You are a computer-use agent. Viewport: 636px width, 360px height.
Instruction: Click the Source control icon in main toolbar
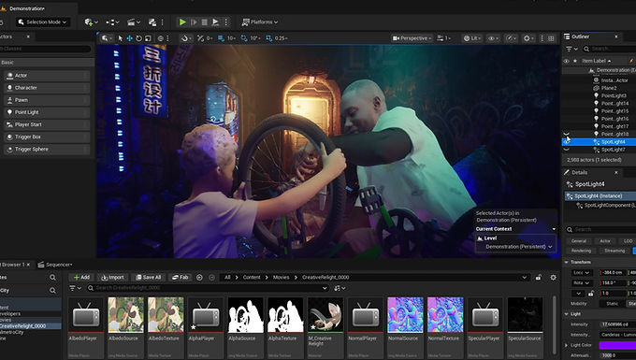pos(152,22)
